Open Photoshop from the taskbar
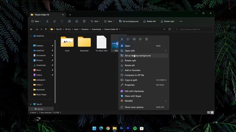The height and width of the screenshot is (132, 236). [121, 128]
